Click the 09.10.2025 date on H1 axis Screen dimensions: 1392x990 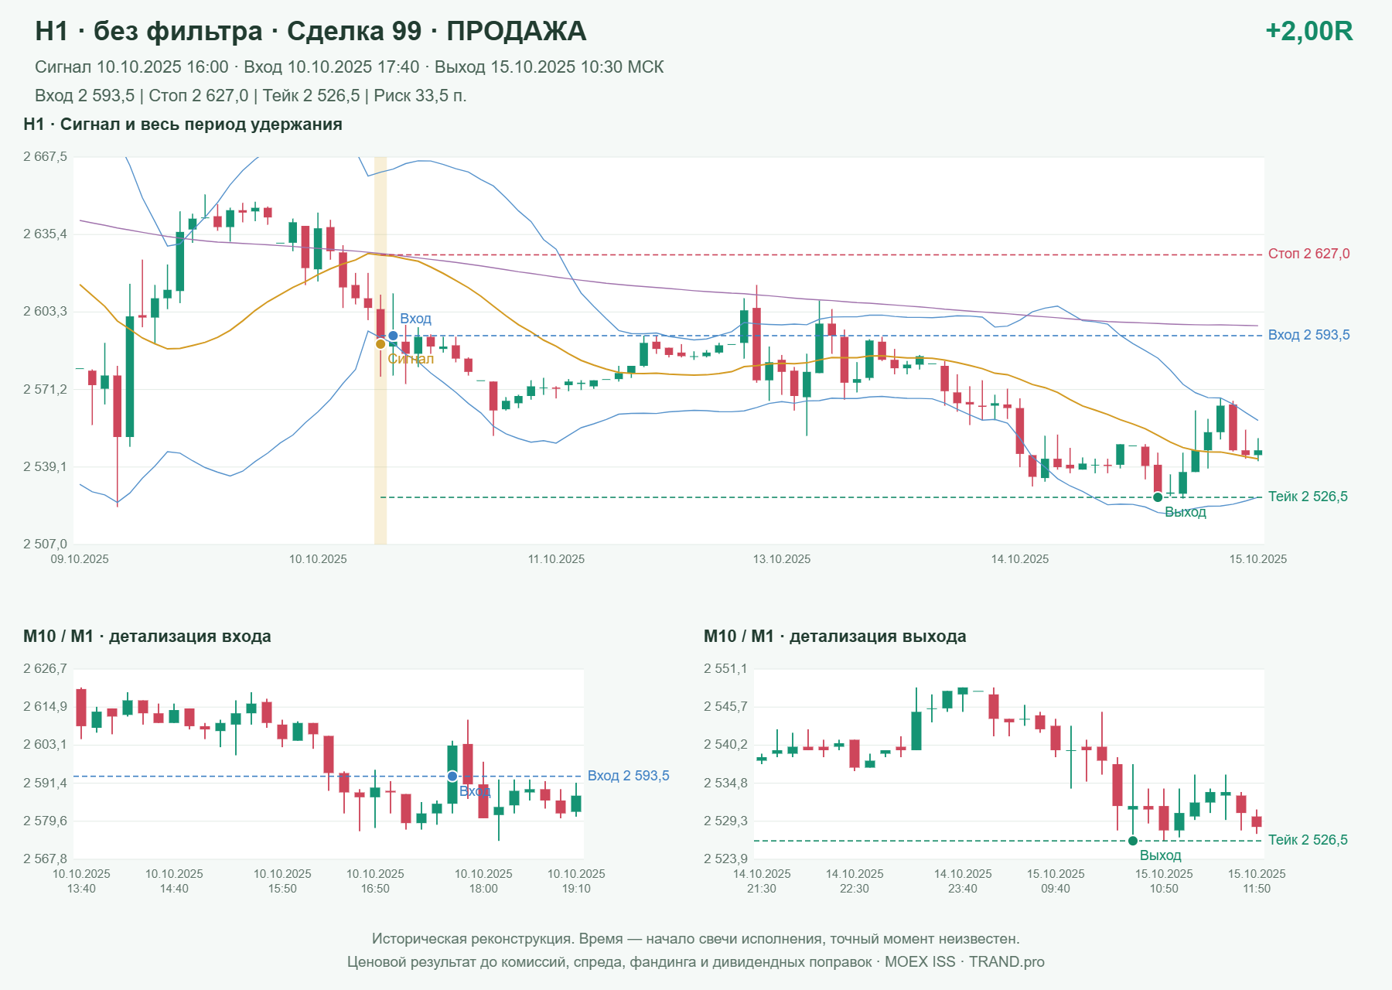coord(80,559)
